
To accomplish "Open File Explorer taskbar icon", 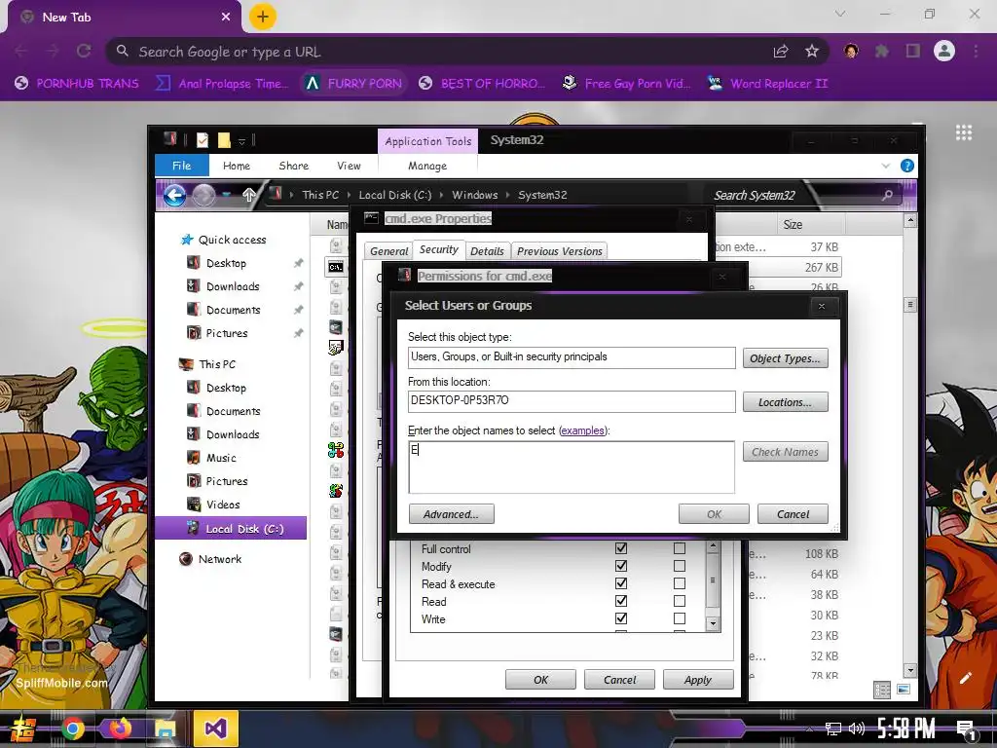I will coord(166,729).
